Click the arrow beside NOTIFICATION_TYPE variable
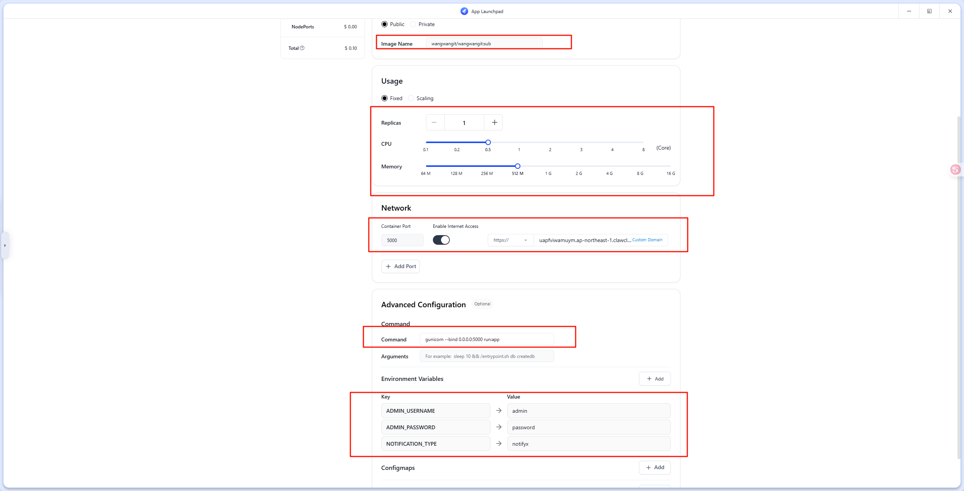The width and height of the screenshot is (964, 491). point(499,443)
